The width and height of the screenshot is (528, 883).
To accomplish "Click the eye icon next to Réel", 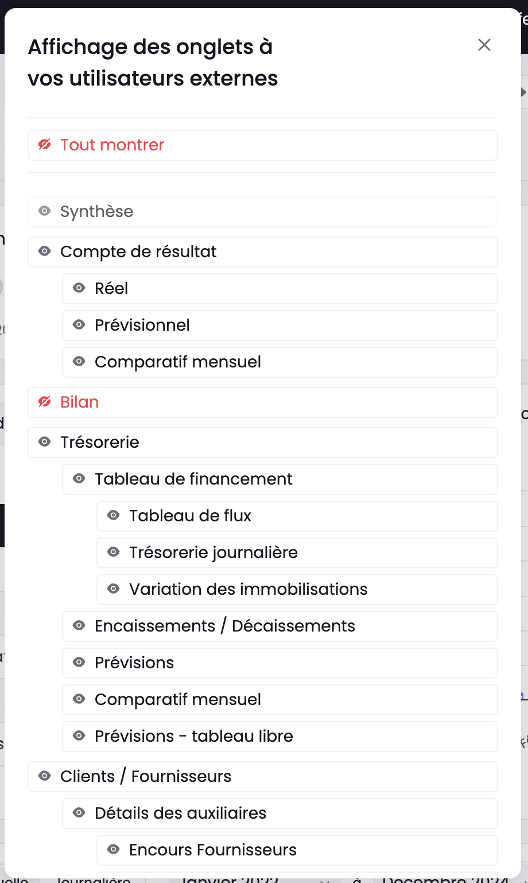I will click(79, 288).
